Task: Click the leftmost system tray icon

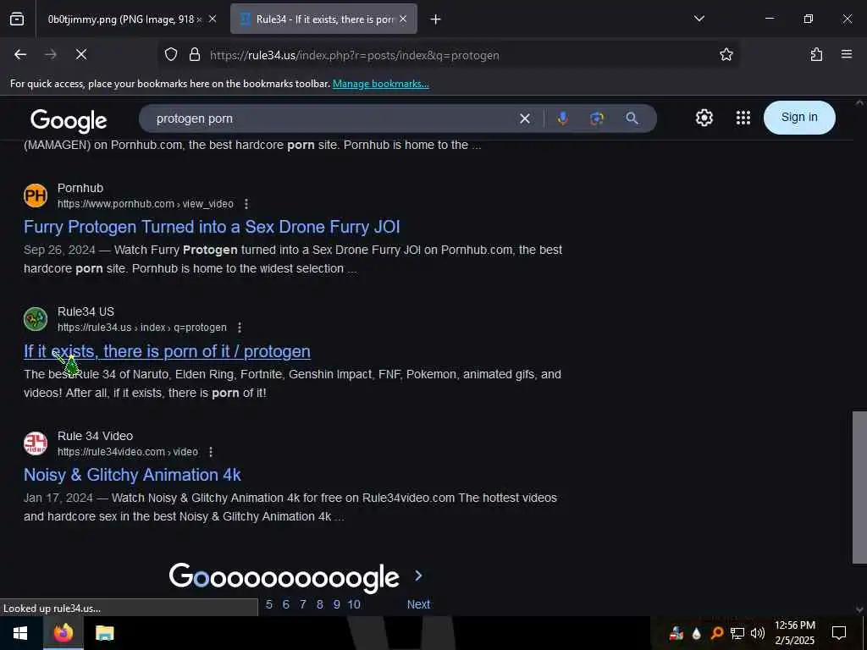Action: 676,633
